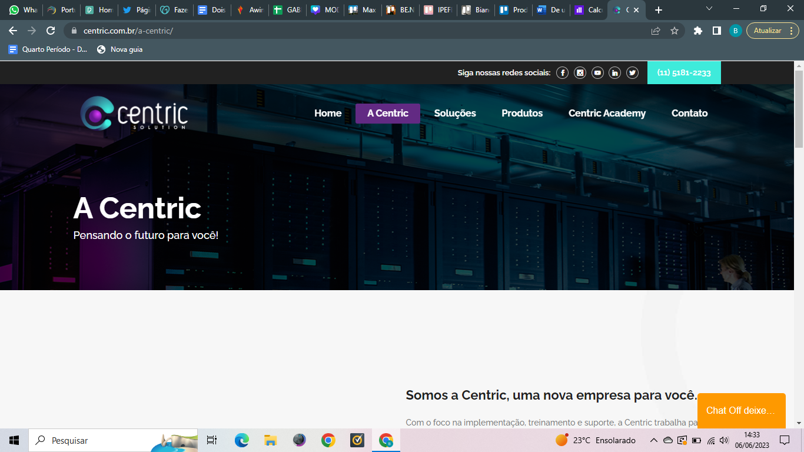The width and height of the screenshot is (804, 452).
Task: Open the Windows Start menu
Action: click(x=14, y=440)
